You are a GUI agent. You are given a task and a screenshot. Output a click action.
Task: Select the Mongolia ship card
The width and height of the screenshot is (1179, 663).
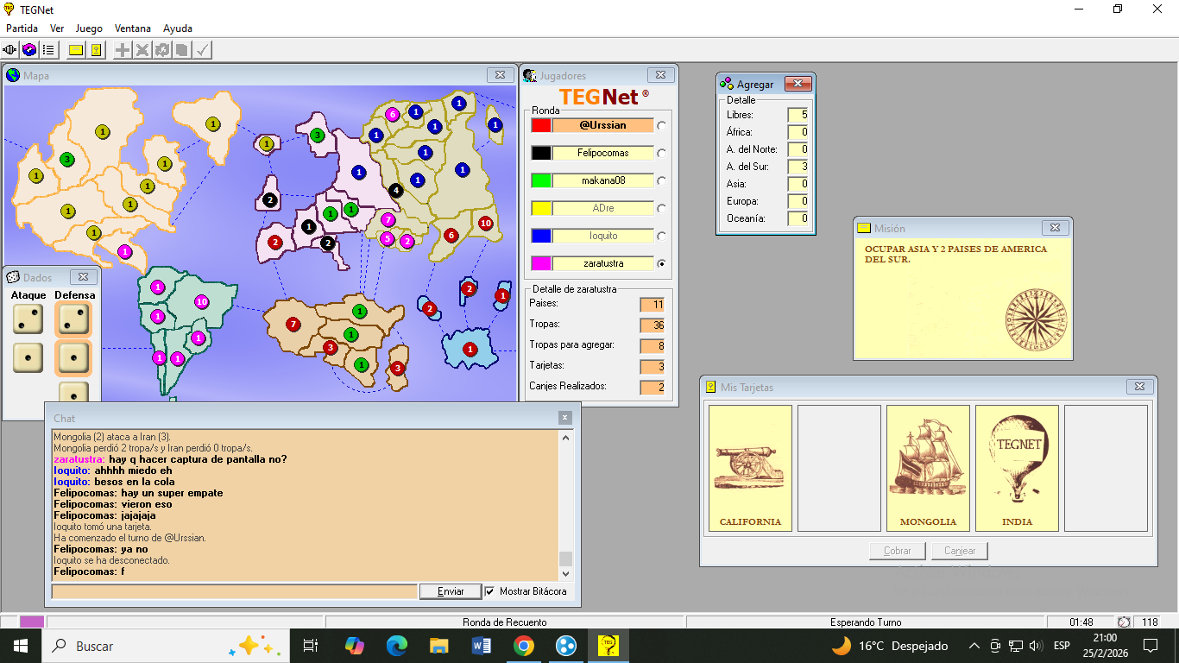pyautogui.click(x=928, y=468)
